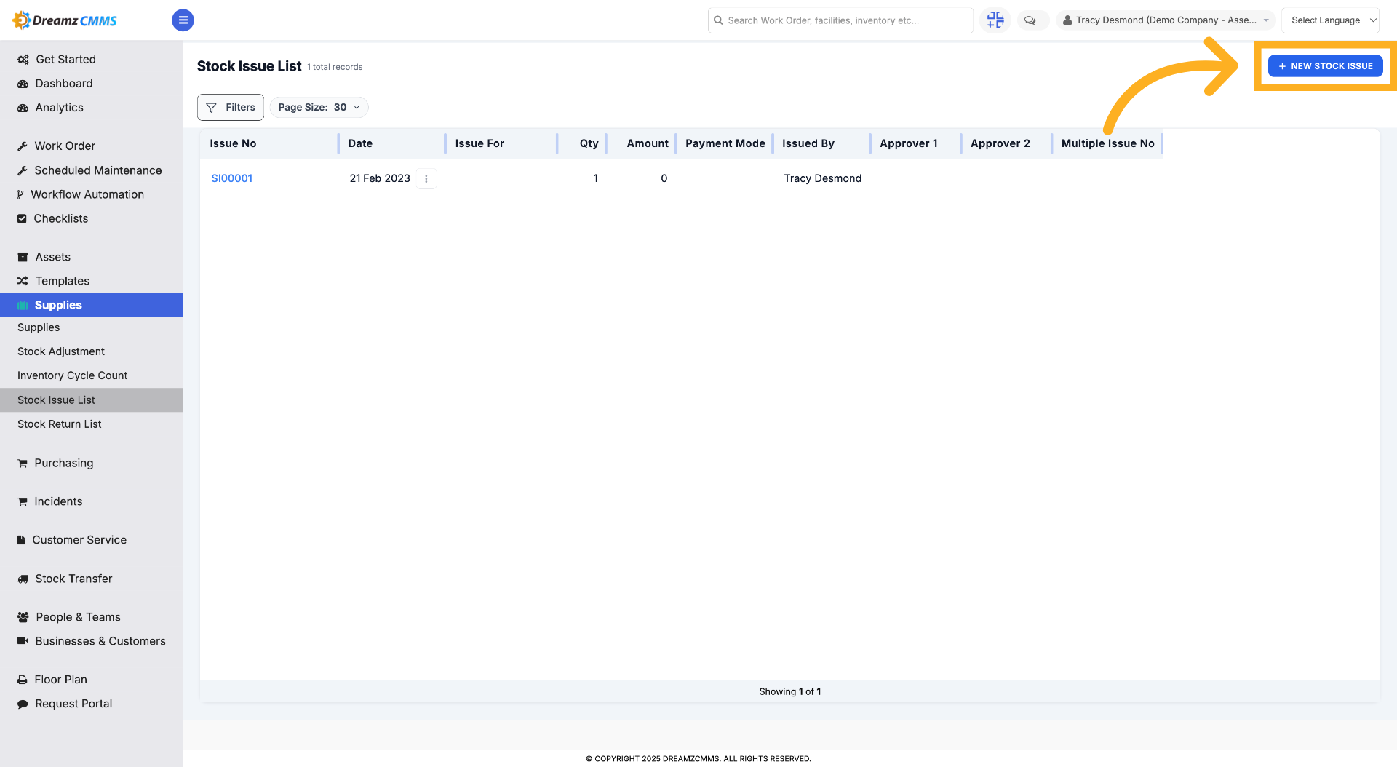Sort by the Issue No column header
This screenshot has width=1397, height=767.
233,143
